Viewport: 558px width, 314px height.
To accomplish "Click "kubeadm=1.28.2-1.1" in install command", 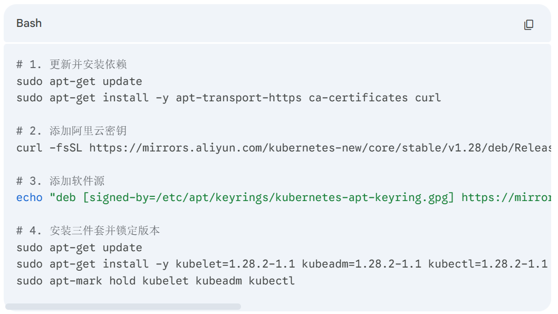I will click(x=361, y=264).
